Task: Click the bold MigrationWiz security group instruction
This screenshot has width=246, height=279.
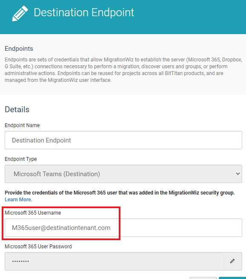Action: point(120,193)
